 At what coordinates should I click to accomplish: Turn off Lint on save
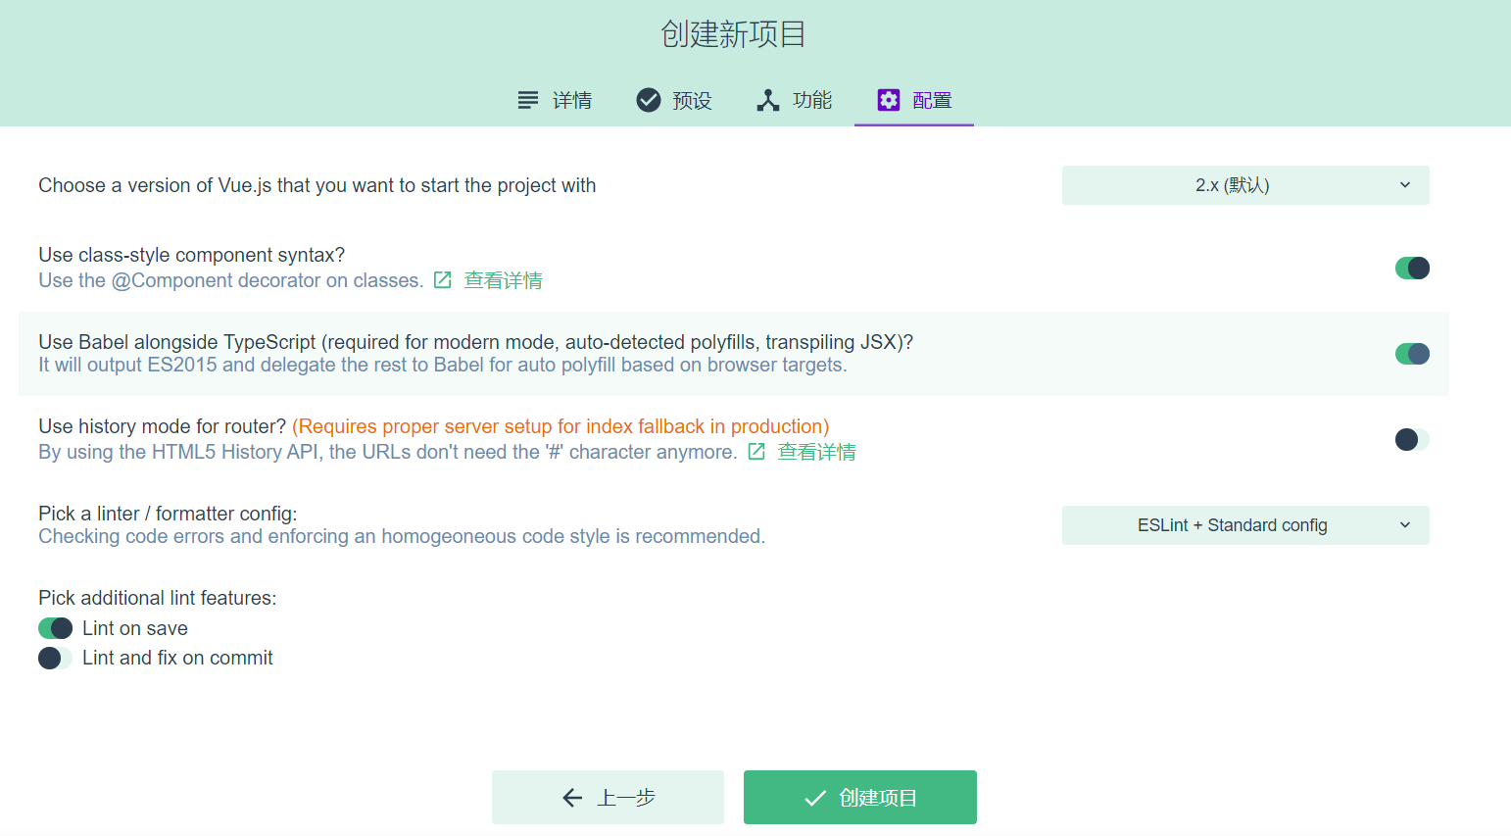pos(55,627)
